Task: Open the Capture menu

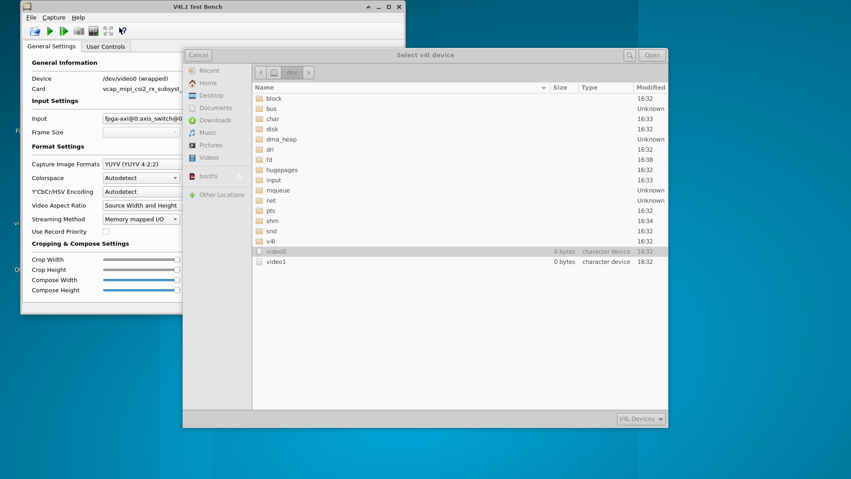Action: 54,18
